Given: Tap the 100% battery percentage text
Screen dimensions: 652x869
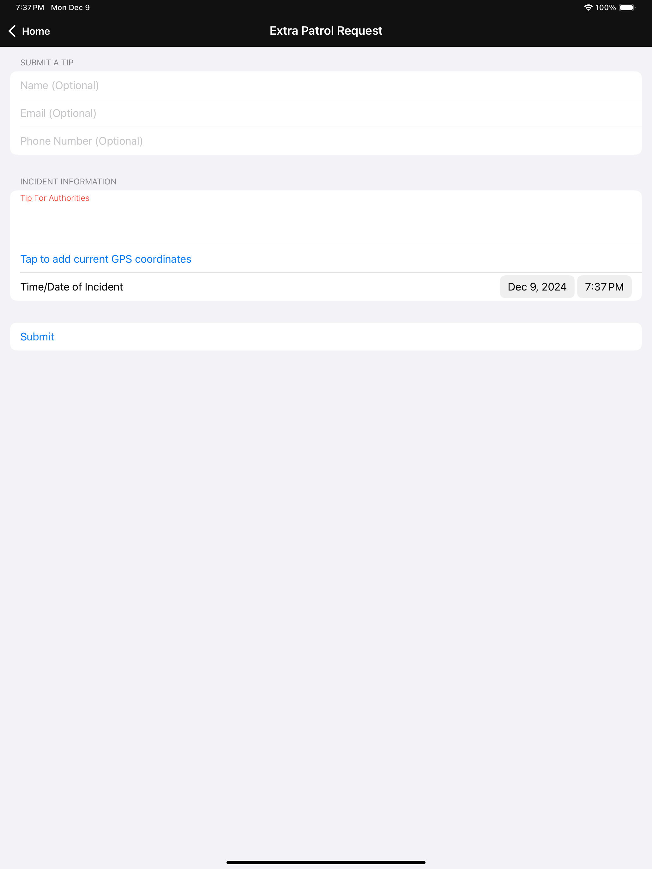Looking at the screenshot, I should point(605,8).
